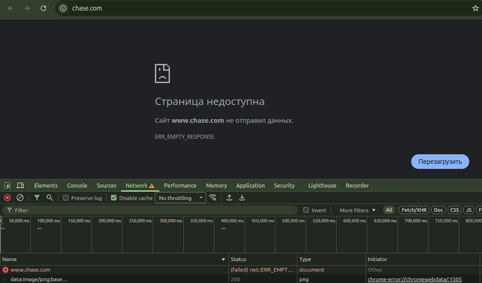Open the Lighthouse tab
This screenshot has width=482, height=283.
pos(322,186)
